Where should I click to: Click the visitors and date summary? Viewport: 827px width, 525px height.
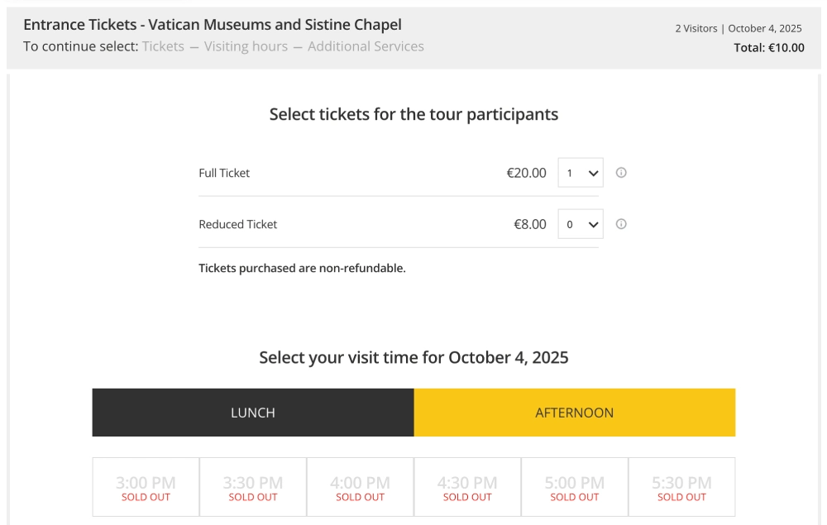[738, 28]
